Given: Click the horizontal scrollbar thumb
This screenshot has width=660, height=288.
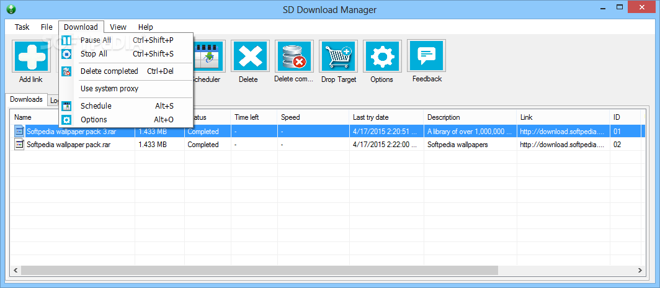Looking at the screenshot, I should coord(259,270).
